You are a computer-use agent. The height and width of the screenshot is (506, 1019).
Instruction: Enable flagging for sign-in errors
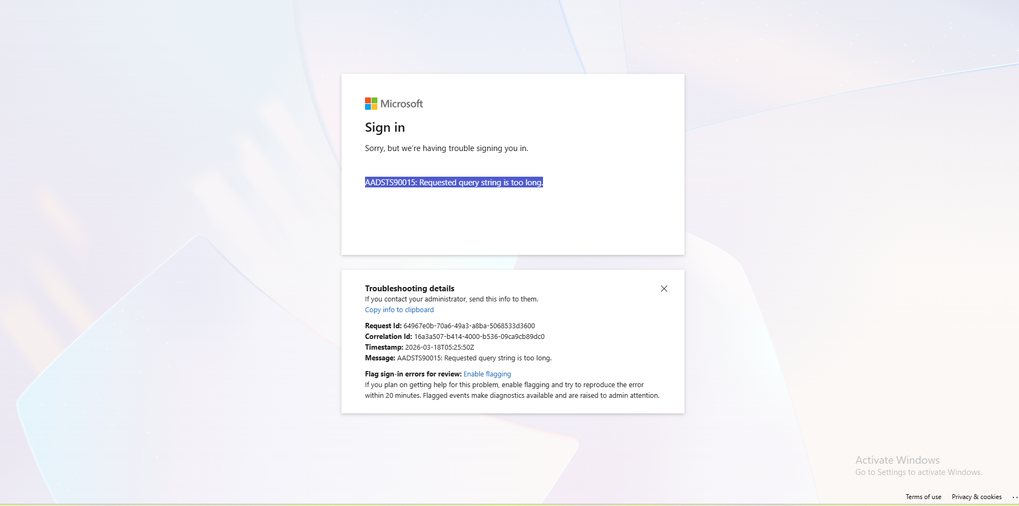click(487, 374)
